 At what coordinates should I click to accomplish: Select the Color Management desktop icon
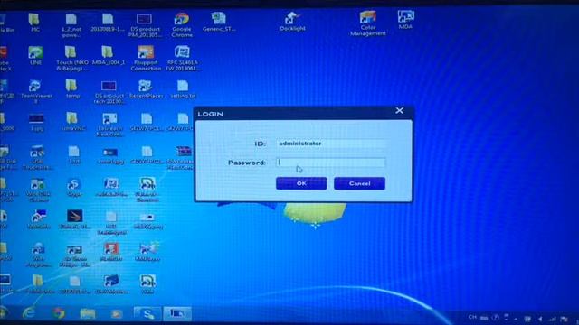click(x=368, y=23)
